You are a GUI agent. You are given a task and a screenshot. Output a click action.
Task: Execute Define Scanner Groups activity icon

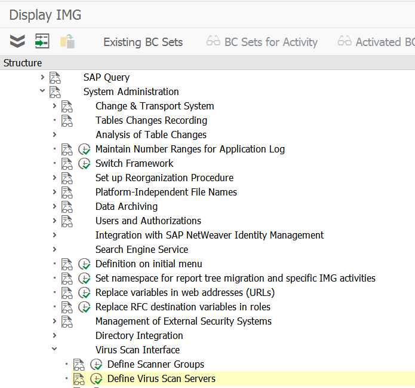[x=96, y=365]
